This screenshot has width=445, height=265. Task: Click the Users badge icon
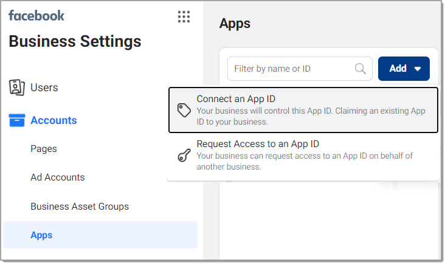[x=17, y=88]
